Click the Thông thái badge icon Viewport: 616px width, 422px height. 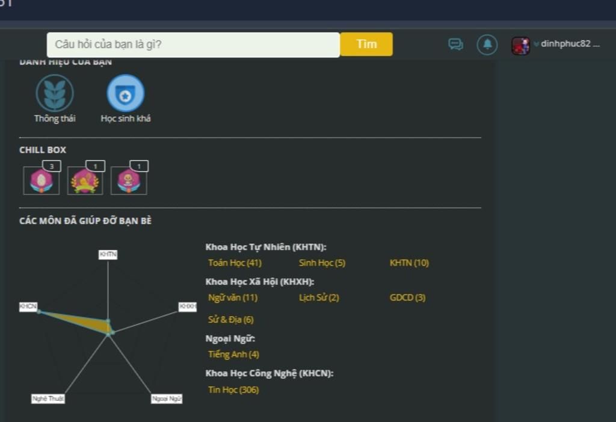(x=55, y=93)
